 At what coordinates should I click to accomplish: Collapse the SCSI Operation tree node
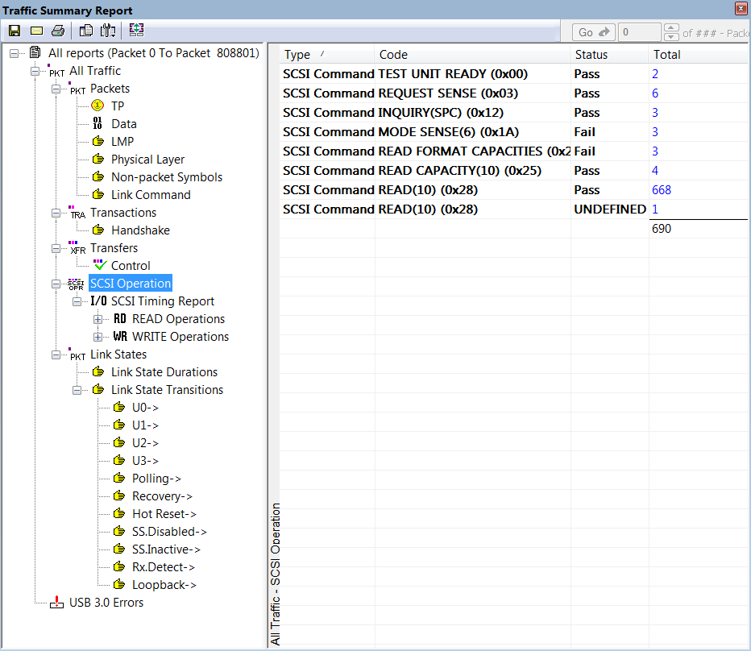click(56, 284)
